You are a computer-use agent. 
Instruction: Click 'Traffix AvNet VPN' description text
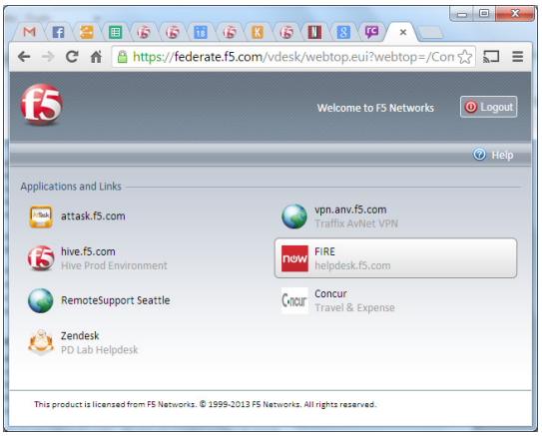pos(356,223)
